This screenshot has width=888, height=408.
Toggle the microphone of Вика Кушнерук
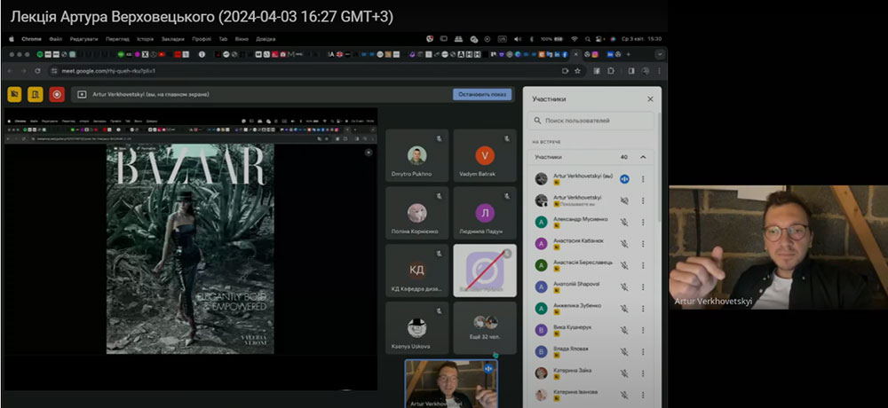pyautogui.click(x=624, y=330)
